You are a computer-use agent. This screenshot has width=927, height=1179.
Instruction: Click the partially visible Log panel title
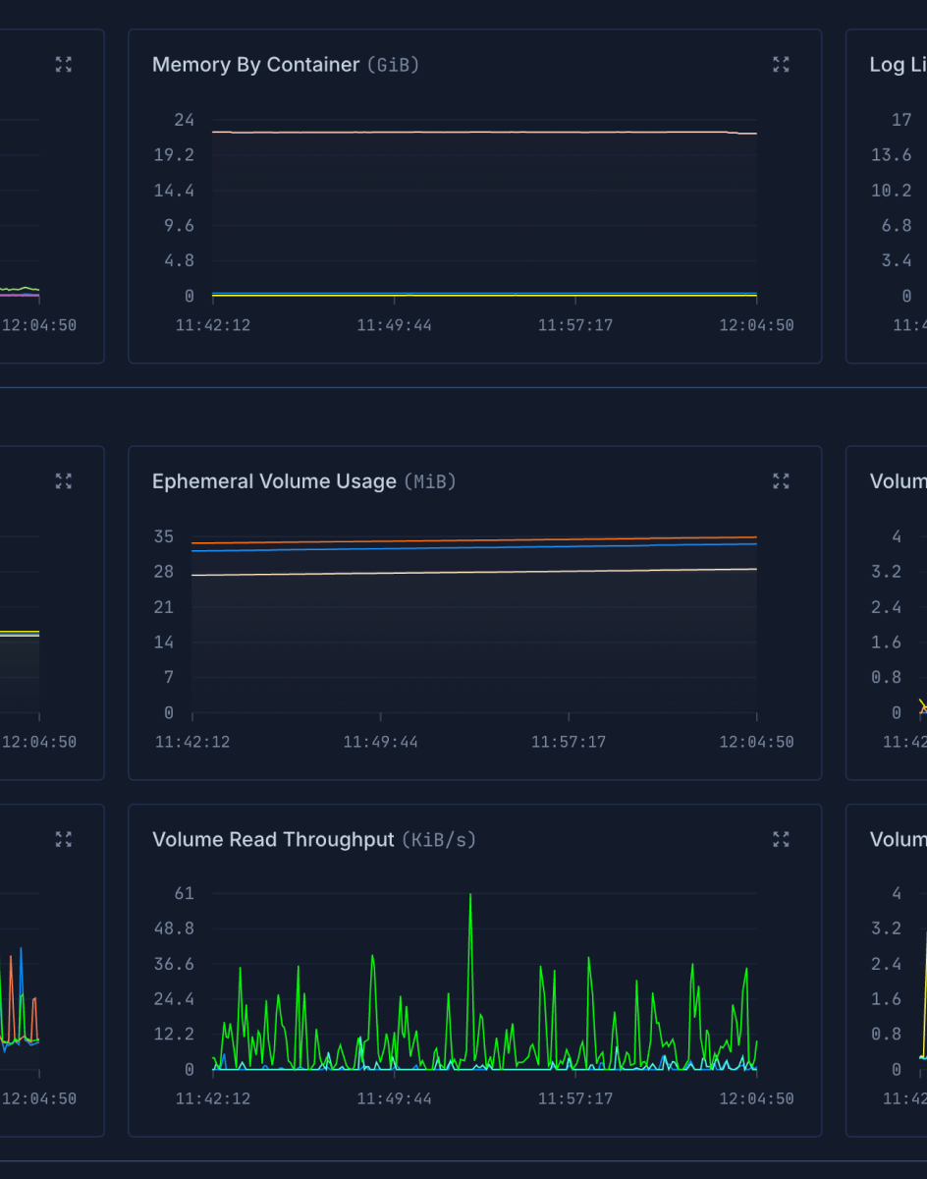898,65
